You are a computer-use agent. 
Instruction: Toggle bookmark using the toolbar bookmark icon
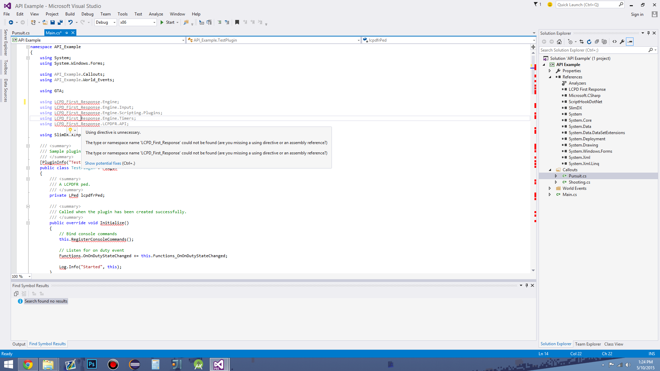(x=237, y=22)
